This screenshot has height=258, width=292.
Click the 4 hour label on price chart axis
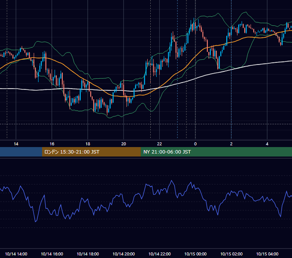click(267, 144)
